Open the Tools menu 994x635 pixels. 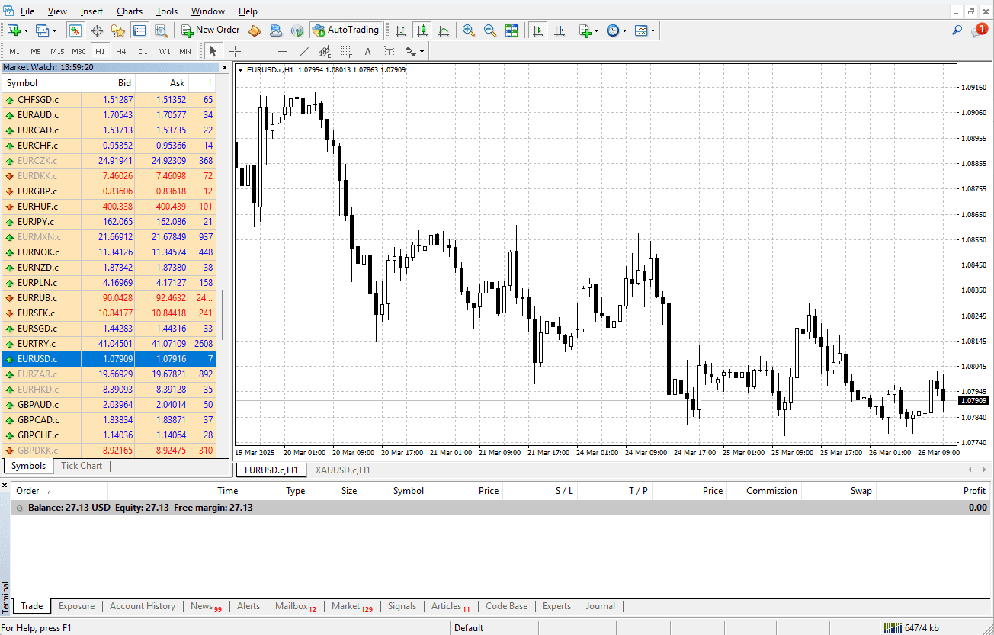(167, 11)
